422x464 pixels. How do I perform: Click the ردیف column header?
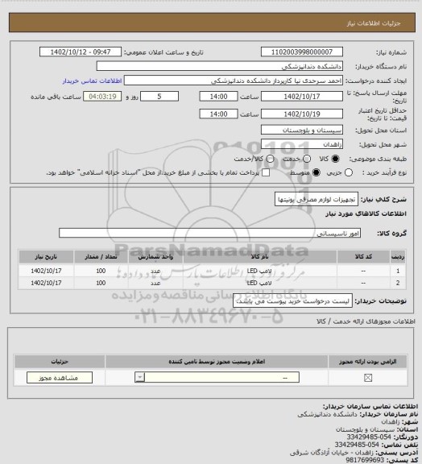point(398,257)
